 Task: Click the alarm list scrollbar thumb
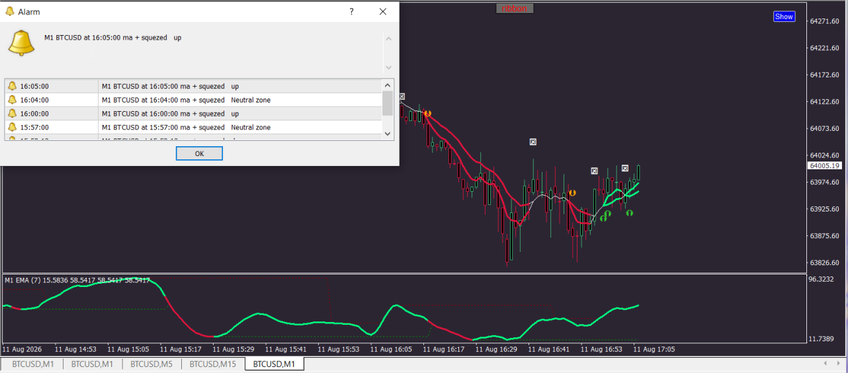[x=388, y=103]
